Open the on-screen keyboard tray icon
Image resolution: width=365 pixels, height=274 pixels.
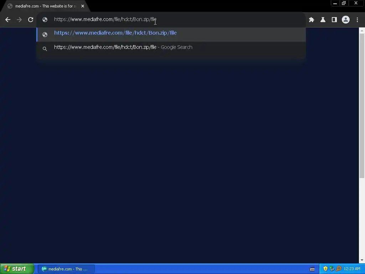tap(312, 269)
